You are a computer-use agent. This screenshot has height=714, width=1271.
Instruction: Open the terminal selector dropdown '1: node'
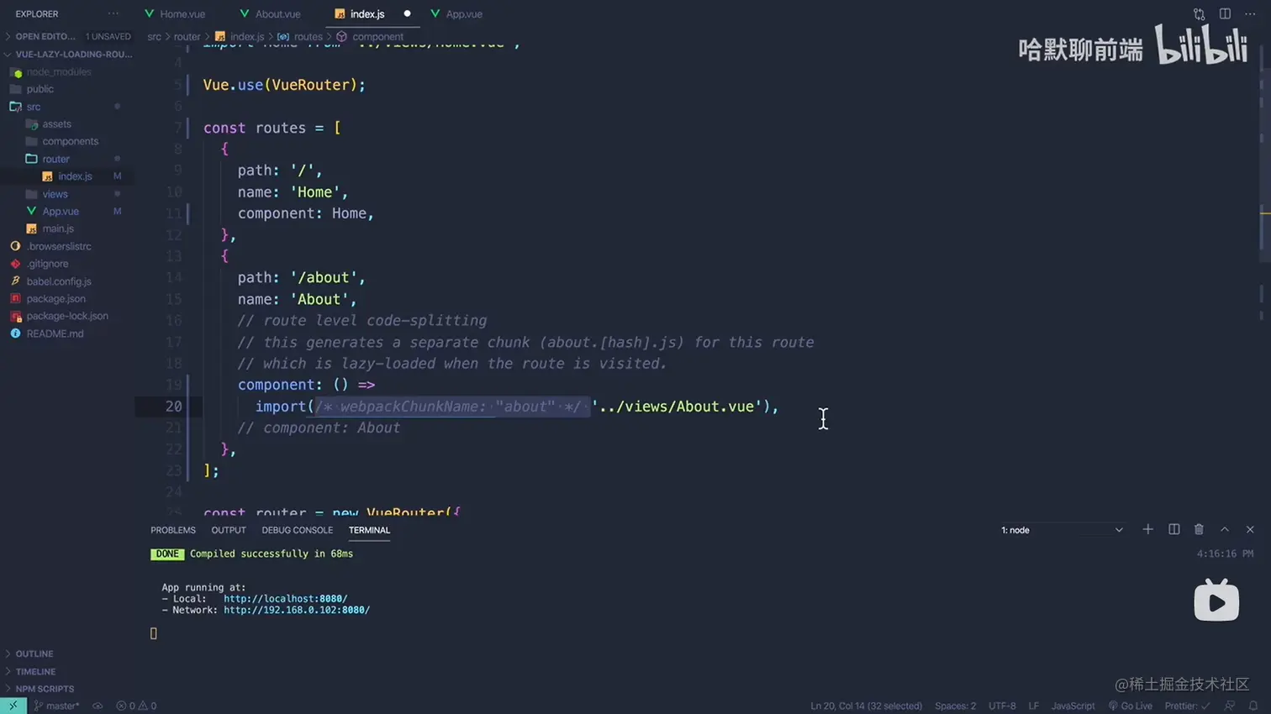coord(1061,530)
